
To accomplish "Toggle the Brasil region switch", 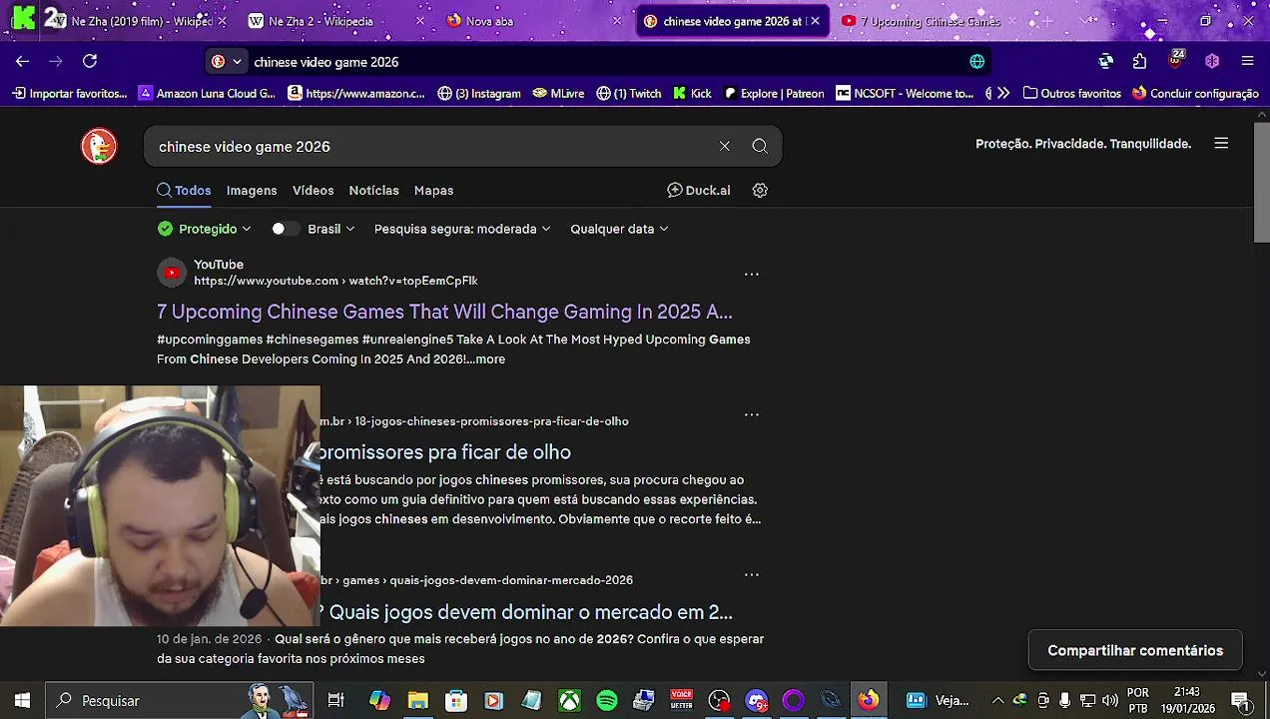I will pyautogui.click(x=285, y=229).
